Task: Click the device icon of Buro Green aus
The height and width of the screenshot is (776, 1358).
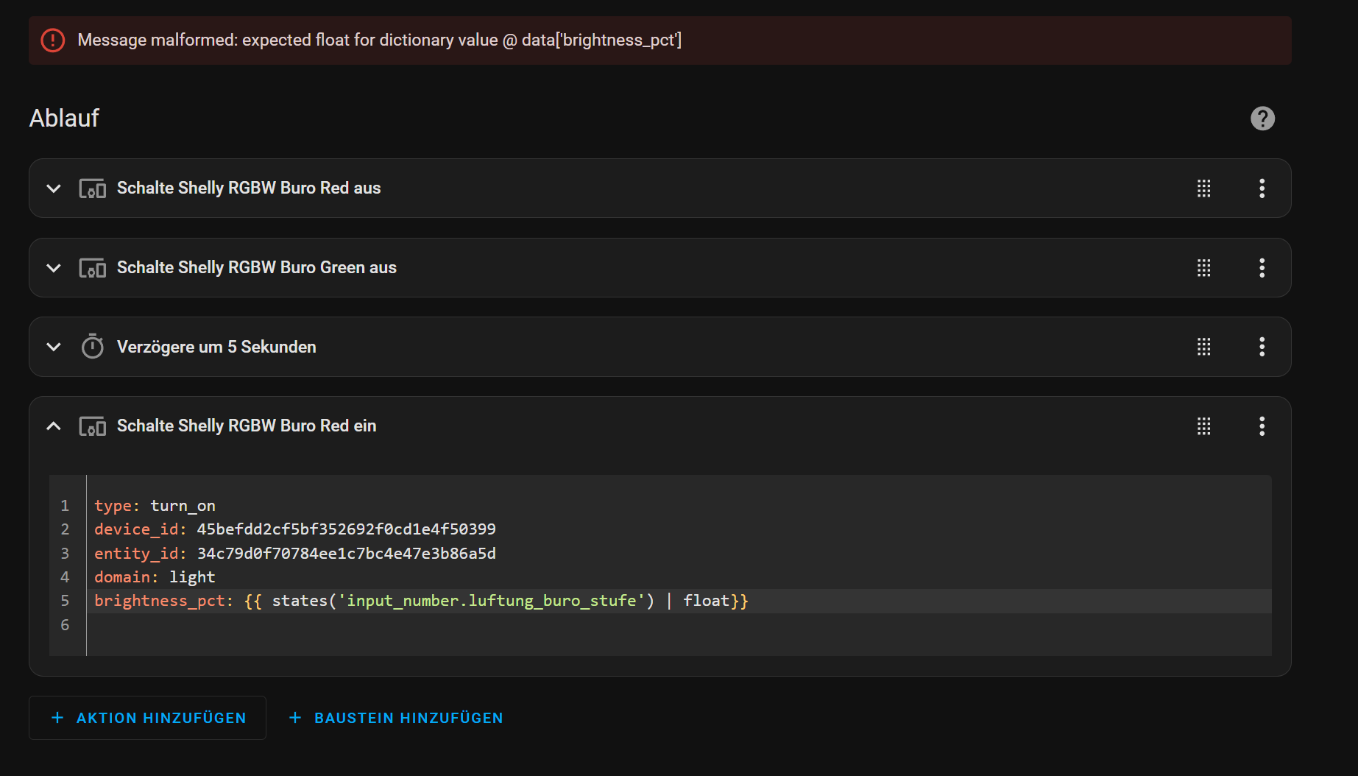Action: tap(92, 268)
